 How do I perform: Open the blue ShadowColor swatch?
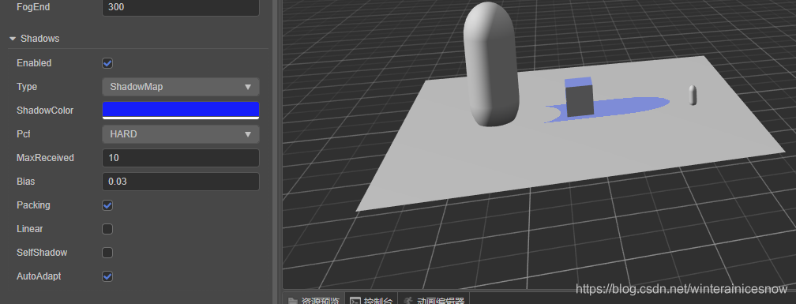(181, 110)
